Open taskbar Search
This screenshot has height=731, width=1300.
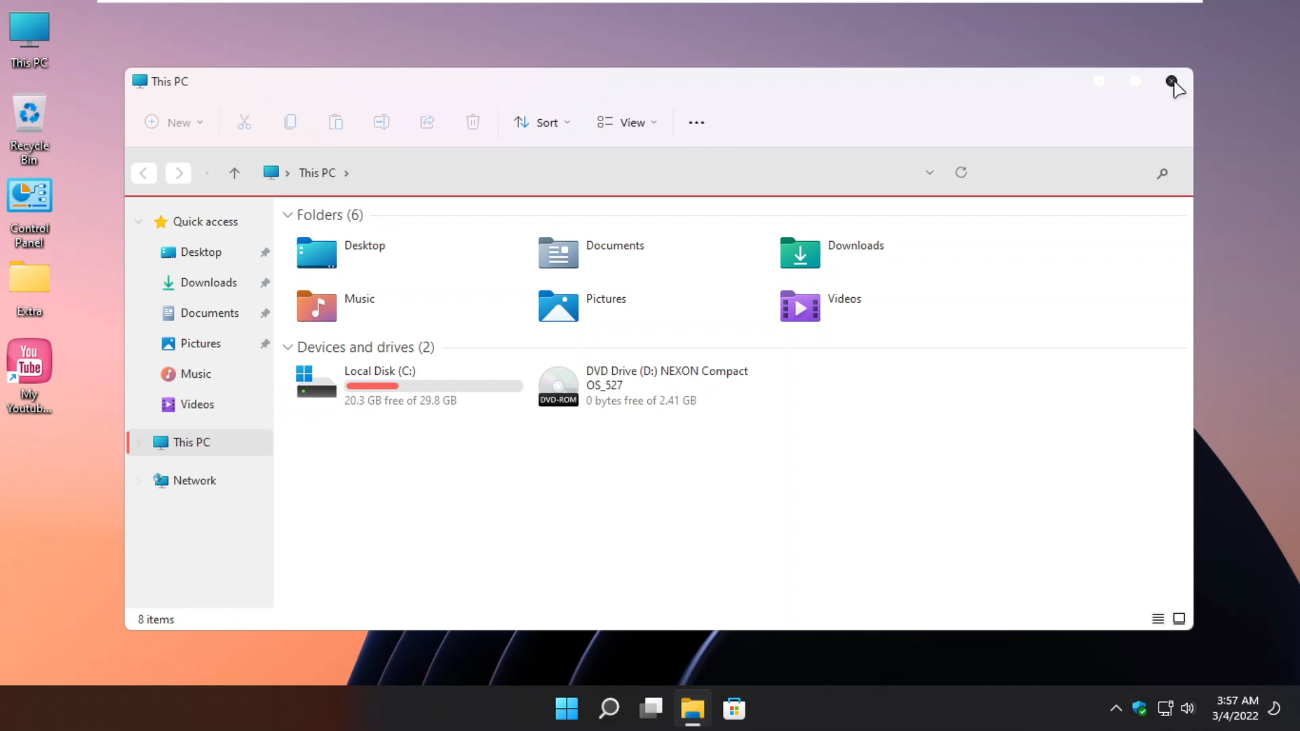[609, 709]
